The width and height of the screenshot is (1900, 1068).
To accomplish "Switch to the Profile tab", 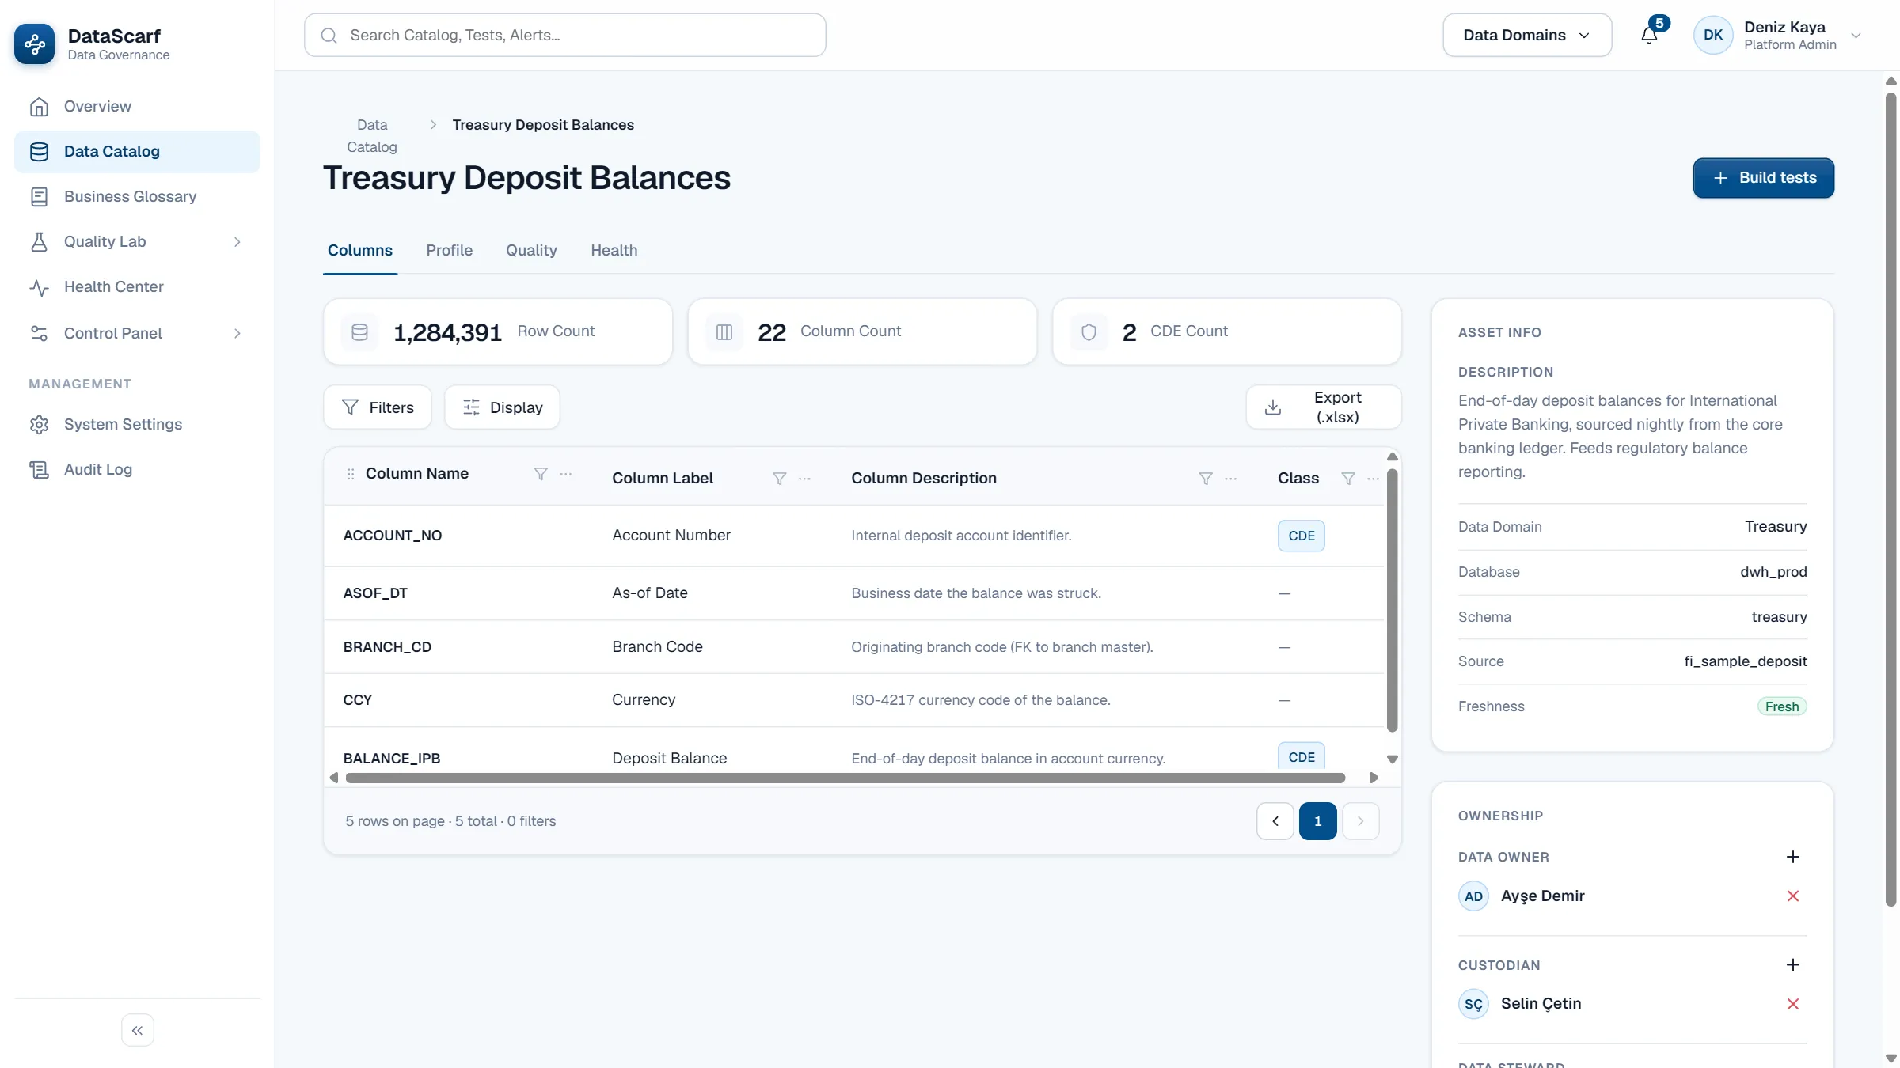I will [x=449, y=250].
